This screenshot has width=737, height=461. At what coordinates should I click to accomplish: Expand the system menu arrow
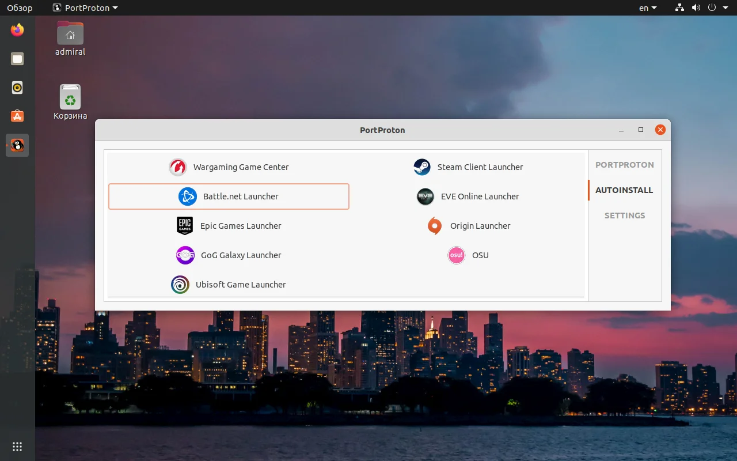coord(725,8)
